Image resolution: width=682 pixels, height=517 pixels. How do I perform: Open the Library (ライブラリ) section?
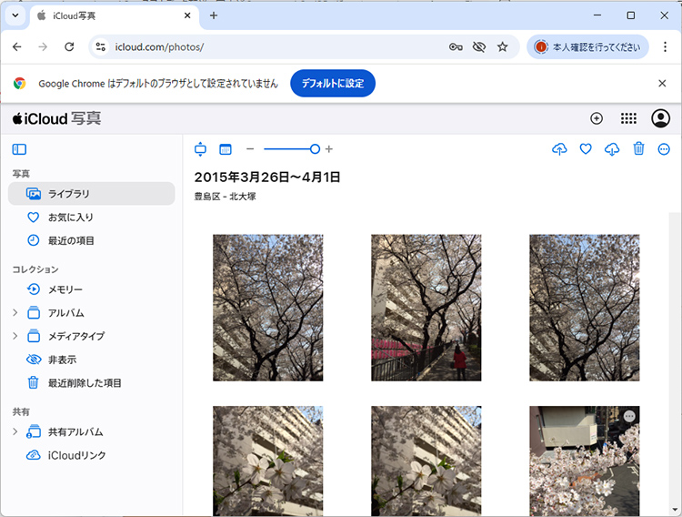pyautogui.click(x=91, y=193)
